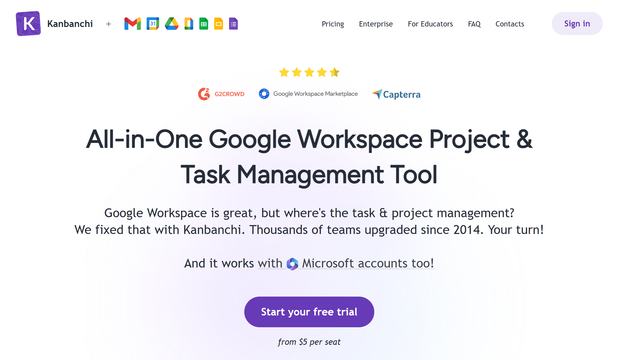Click the Google Calendar icon
The image size is (617, 360).
(x=153, y=24)
